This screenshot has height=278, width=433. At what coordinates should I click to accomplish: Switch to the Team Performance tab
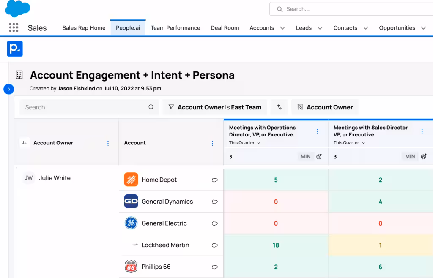[x=175, y=27]
